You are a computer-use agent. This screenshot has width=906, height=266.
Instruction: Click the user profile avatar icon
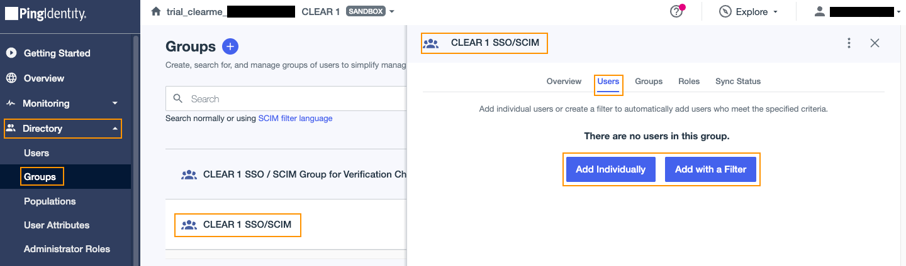tap(819, 12)
